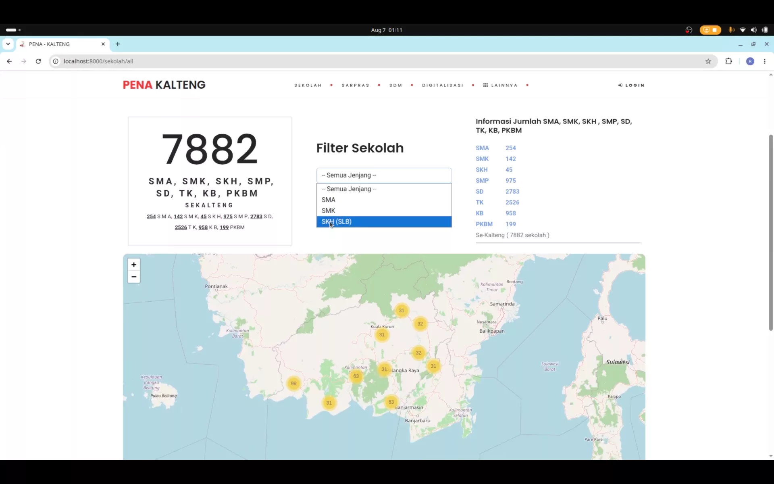
Task: Click the map cluster marker labeled 96
Action: click(293, 384)
